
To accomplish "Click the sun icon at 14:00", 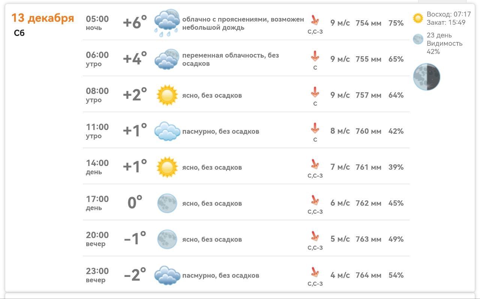I will click(x=167, y=167).
